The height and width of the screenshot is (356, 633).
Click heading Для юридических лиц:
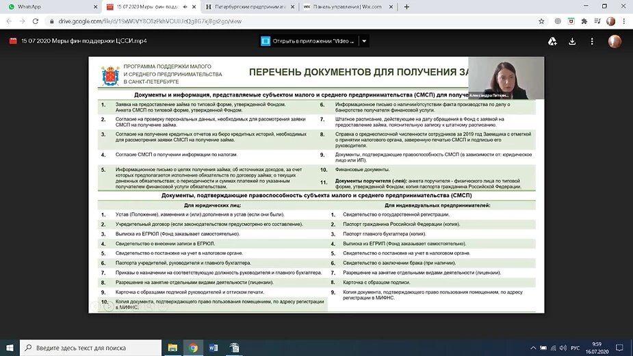[x=212, y=205]
